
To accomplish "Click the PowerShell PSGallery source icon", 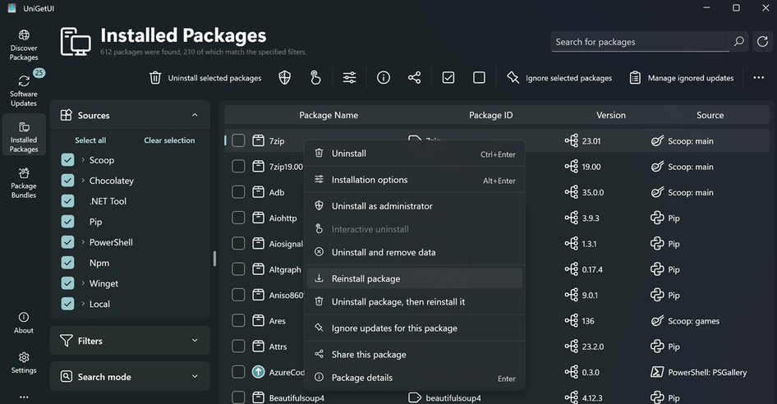I will (x=657, y=372).
